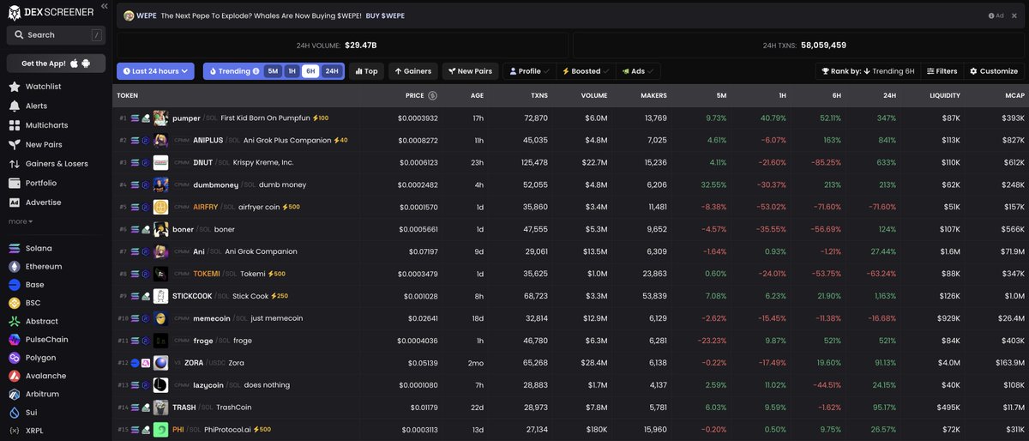Select the Sui chain logo
This screenshot has width=1029, height=441.
tap(15, 413)
